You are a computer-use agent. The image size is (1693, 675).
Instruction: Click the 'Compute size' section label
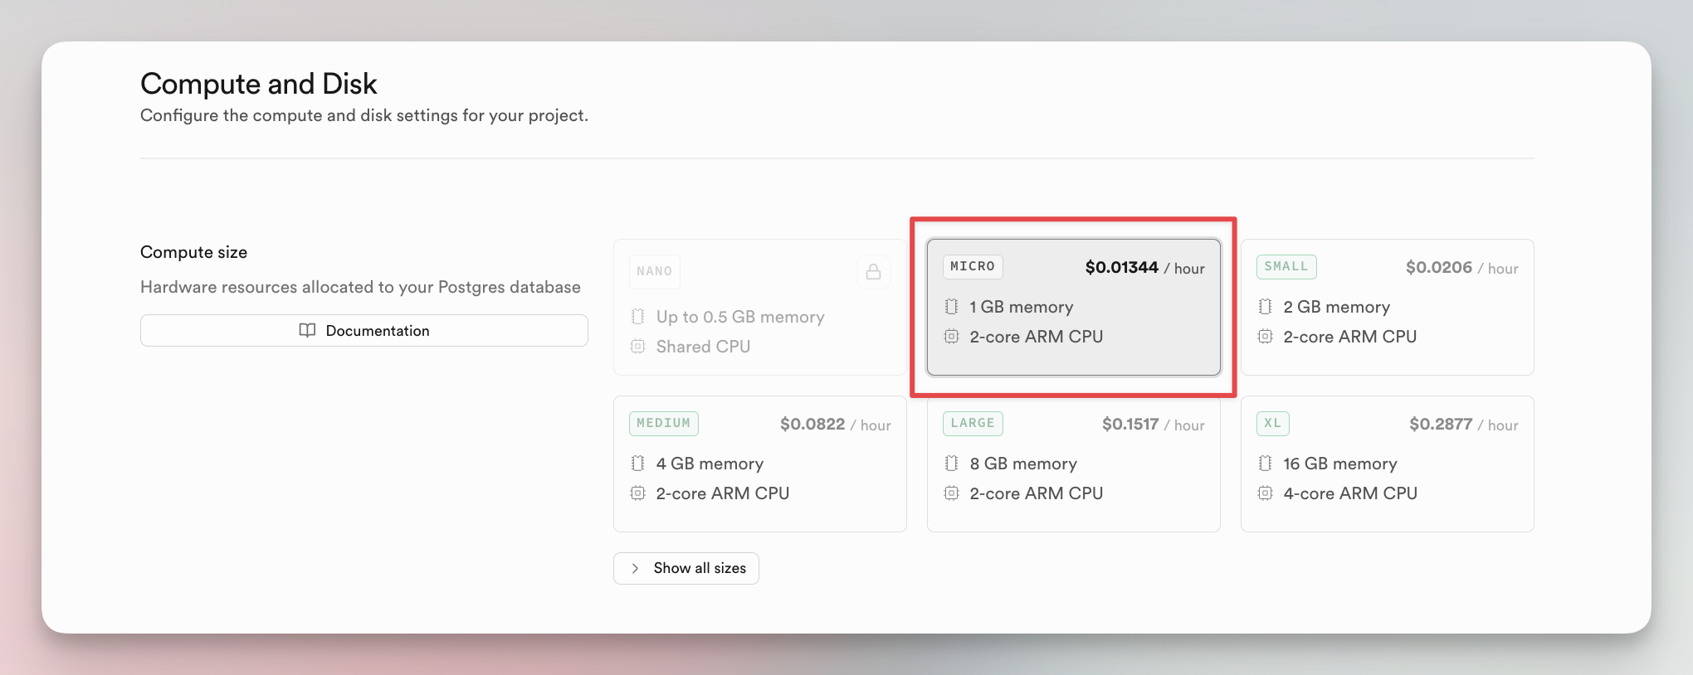pyautogui.click(x=193, y=252)
